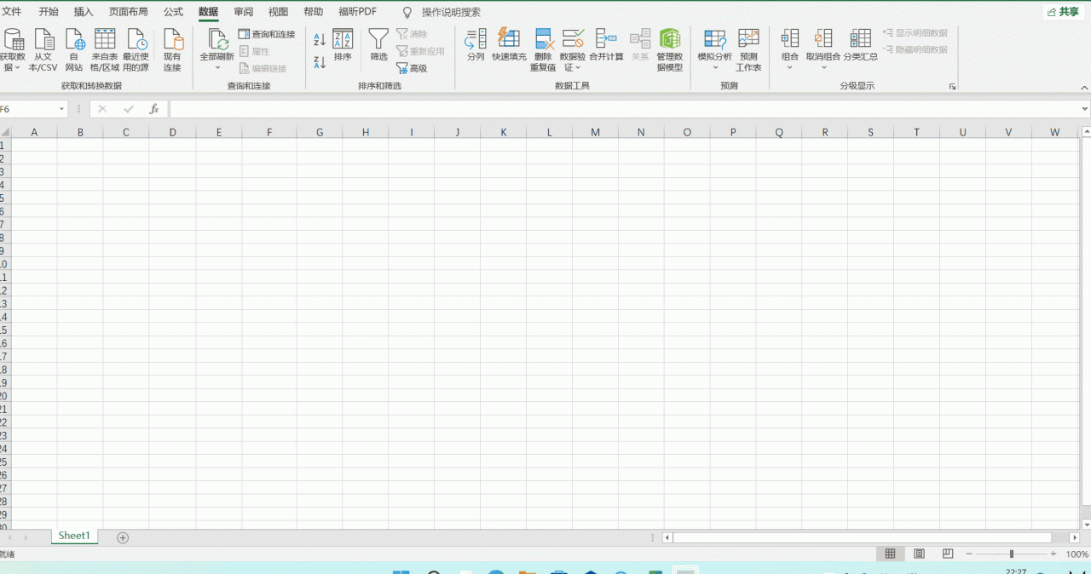This screenshot has width=1091, height=574.
Task: Open the 审阅 ribbon tab
Action: [x=243, y=12]
